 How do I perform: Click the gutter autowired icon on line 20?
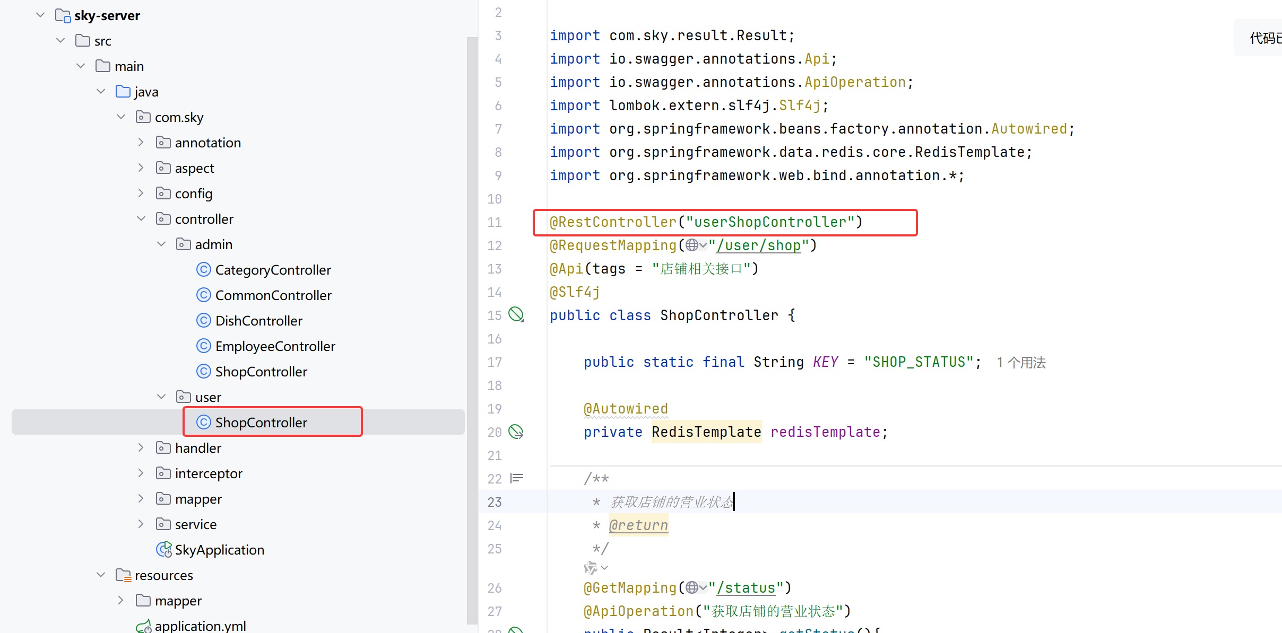pyautogui.click(x=516, y=432)
